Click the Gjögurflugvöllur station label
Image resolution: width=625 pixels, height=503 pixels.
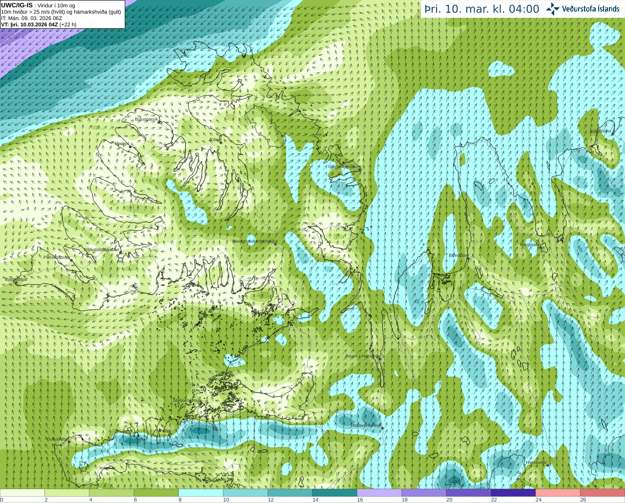point(344,167)
